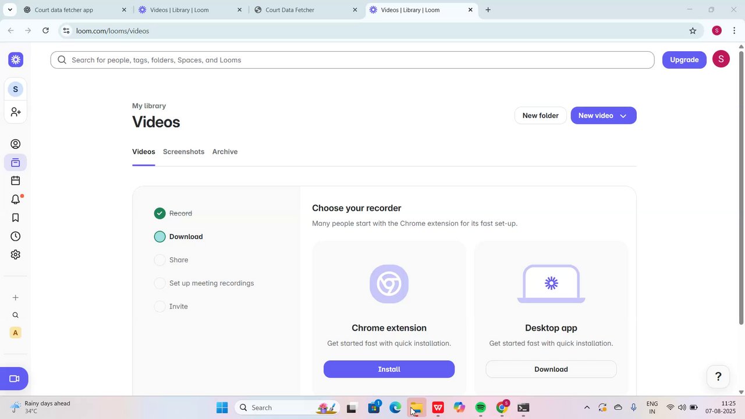Screen dimensions: 745x419
Task: Open the Library icon in sidebar
Action: click(x=16, y=162)
